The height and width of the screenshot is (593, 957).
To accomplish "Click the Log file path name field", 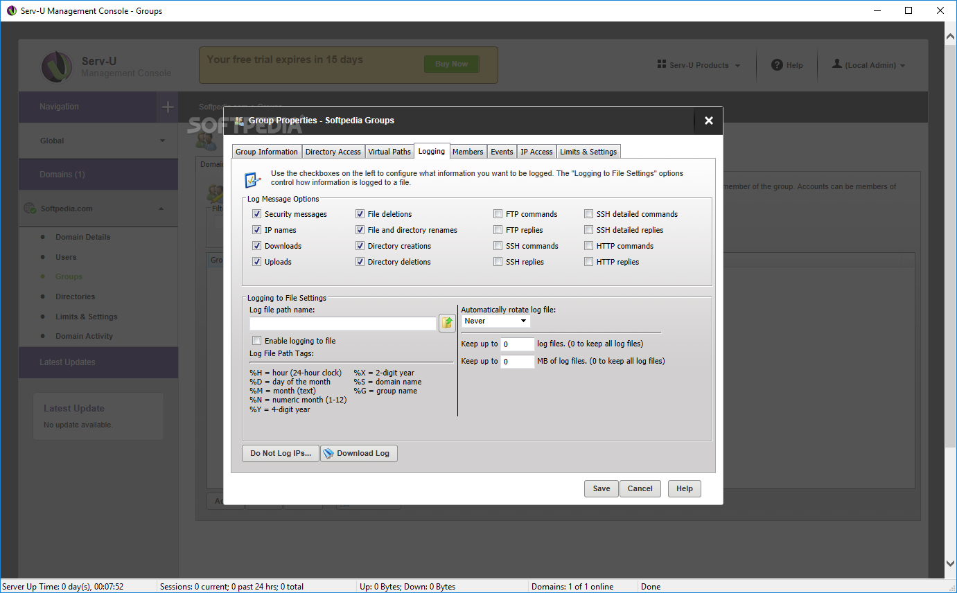I will click(x=343, y=324).
